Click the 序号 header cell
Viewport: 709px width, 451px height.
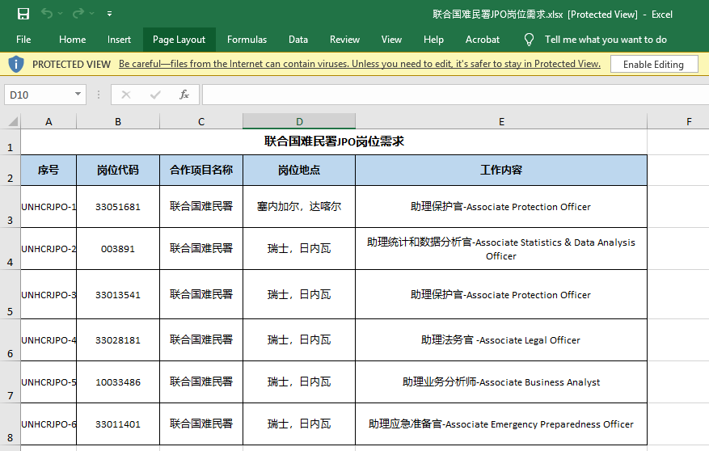tap(49, 171)
